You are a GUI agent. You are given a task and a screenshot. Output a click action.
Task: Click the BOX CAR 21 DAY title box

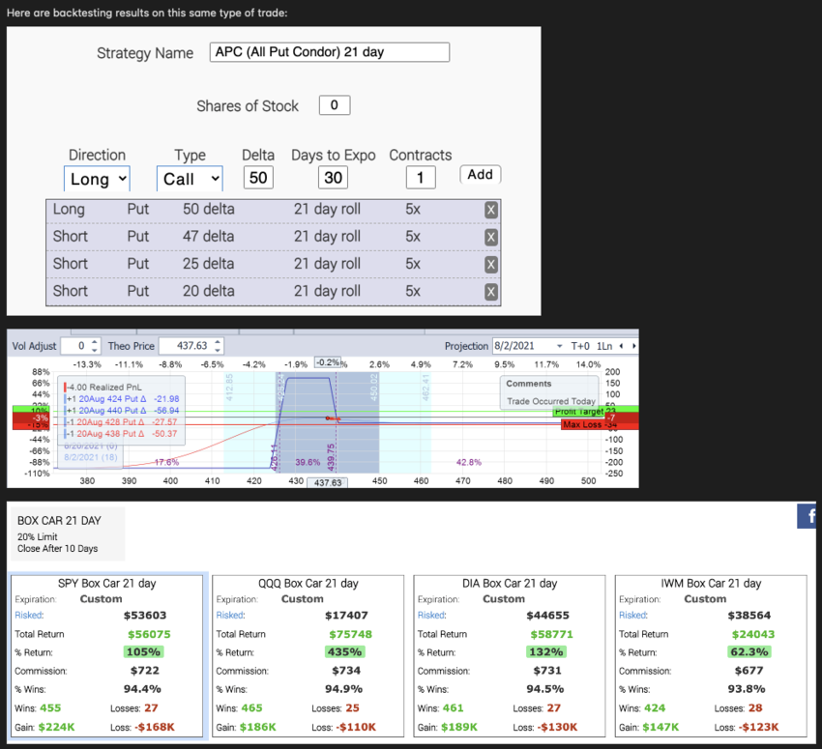(68, 533)
